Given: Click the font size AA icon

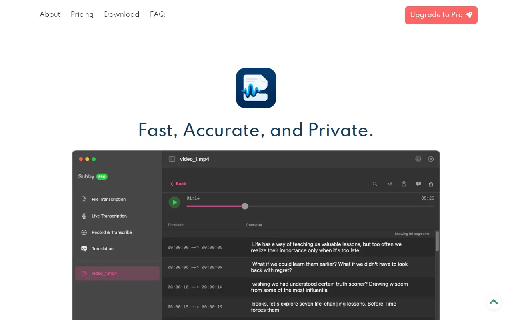Looking at the screenshot, I should click(390, 184).
